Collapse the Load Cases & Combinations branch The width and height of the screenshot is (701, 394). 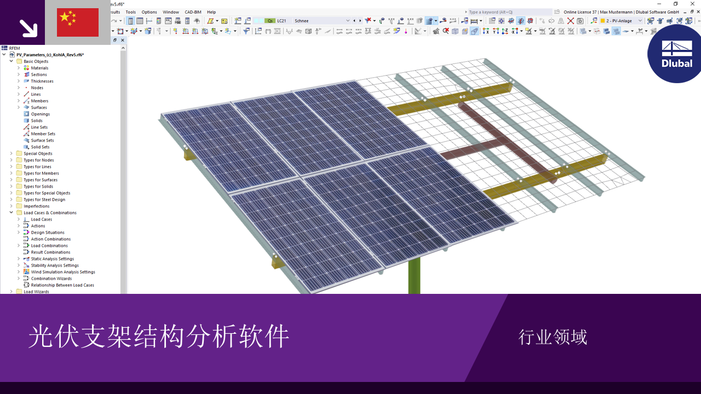11,212
